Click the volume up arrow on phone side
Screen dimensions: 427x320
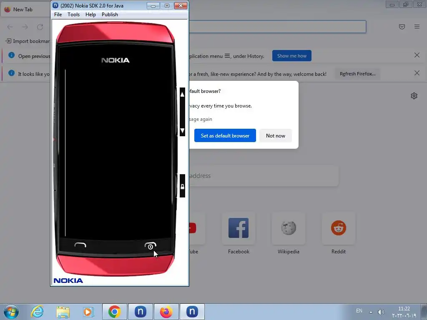[x=182, y=95]
